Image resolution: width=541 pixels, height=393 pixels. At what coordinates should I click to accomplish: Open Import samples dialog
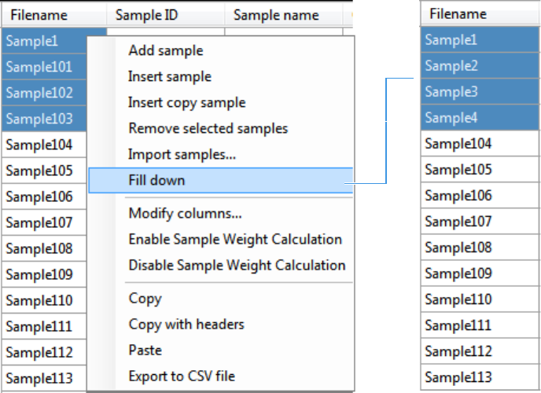click(x=182, y=154)
